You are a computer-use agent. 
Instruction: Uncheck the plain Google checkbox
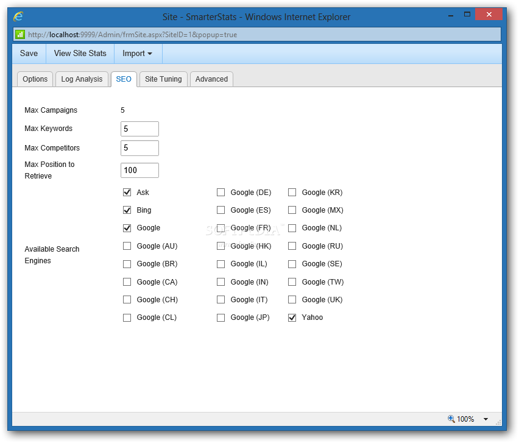(x=127, y=228)
